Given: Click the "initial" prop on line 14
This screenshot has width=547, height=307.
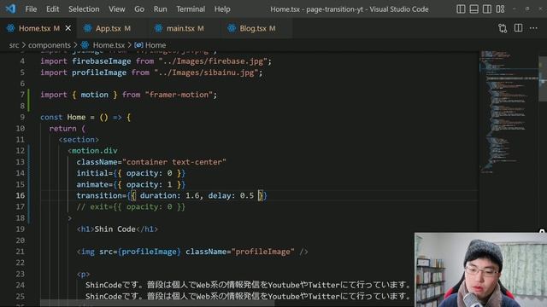Looking at the screenshot, I should (92, 173).
